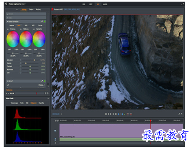Adjust the slider under Highlights wheel
Screen dimensions: 192x148
coord(39,53)
